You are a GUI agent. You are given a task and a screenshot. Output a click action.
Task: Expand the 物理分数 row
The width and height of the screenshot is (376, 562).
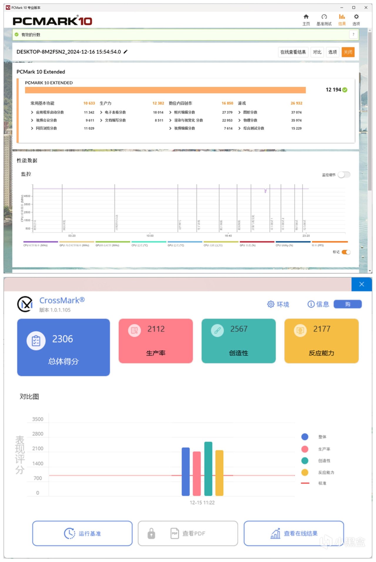click(239, 120)
